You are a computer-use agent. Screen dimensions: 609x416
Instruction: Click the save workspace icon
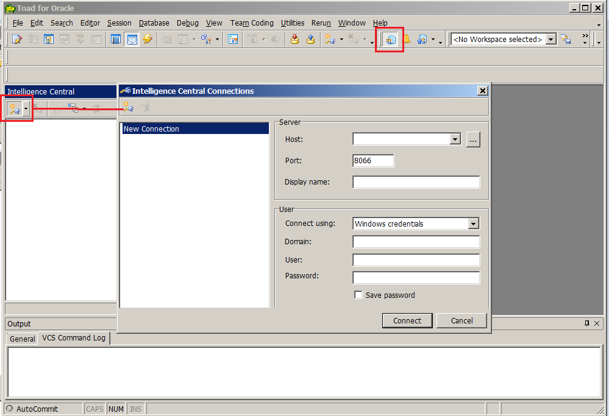(x=566, y=40)
